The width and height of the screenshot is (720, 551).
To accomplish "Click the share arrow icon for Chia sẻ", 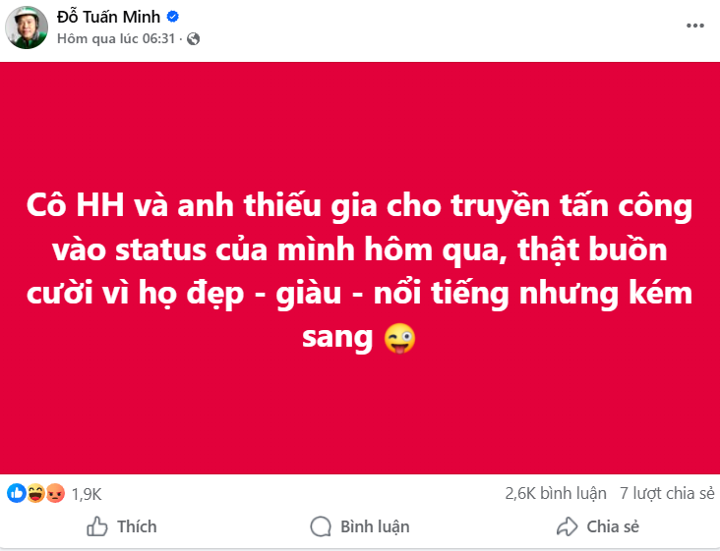I will pos(567,527).
